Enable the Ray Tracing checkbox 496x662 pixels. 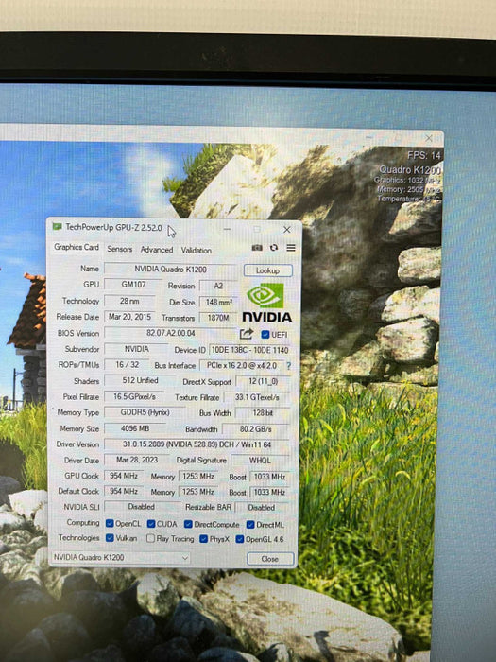tap(150, 538)
